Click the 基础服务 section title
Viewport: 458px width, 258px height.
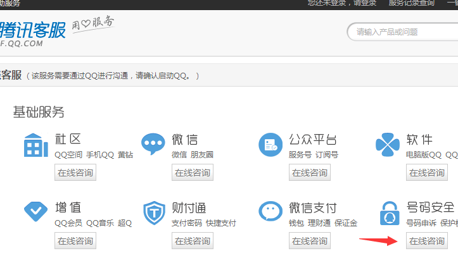[39, 112]
